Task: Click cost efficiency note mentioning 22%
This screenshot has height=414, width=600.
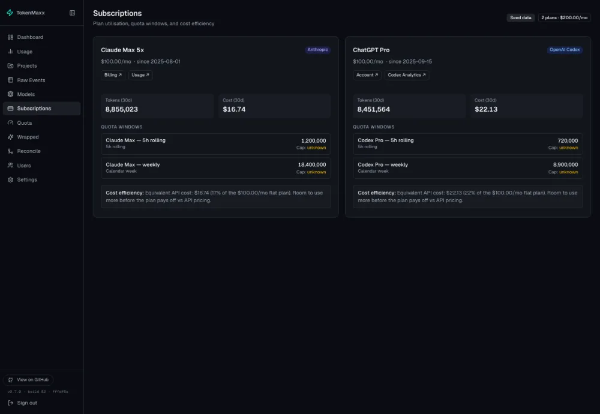Action: pyautogui.click(x=467, y=197)
